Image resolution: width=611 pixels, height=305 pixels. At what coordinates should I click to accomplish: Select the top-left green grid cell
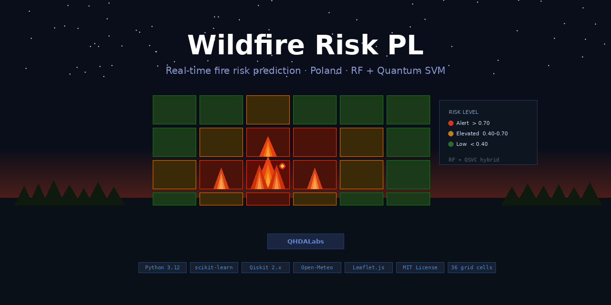tap(174, 110)
